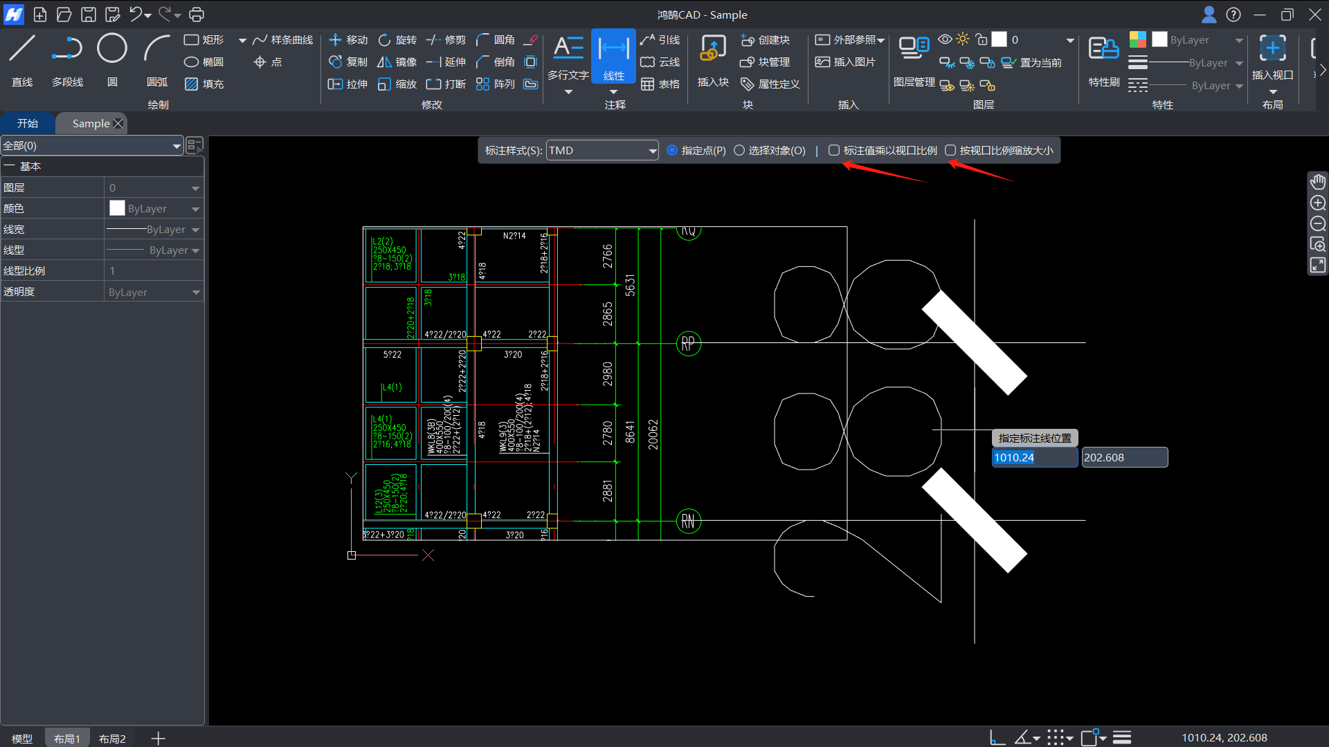This screenshot has width=1329, height=747.
Task: Click the 置为当前 layer button
Action: click(x=1032, y=62)
